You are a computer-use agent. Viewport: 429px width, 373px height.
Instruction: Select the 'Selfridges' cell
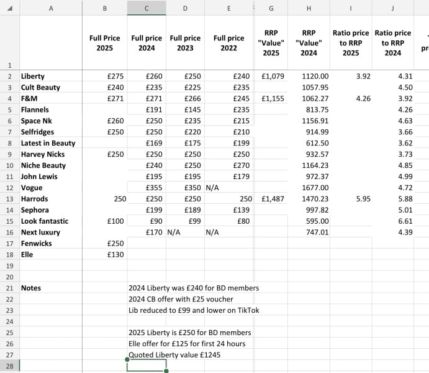click(51, 132)
